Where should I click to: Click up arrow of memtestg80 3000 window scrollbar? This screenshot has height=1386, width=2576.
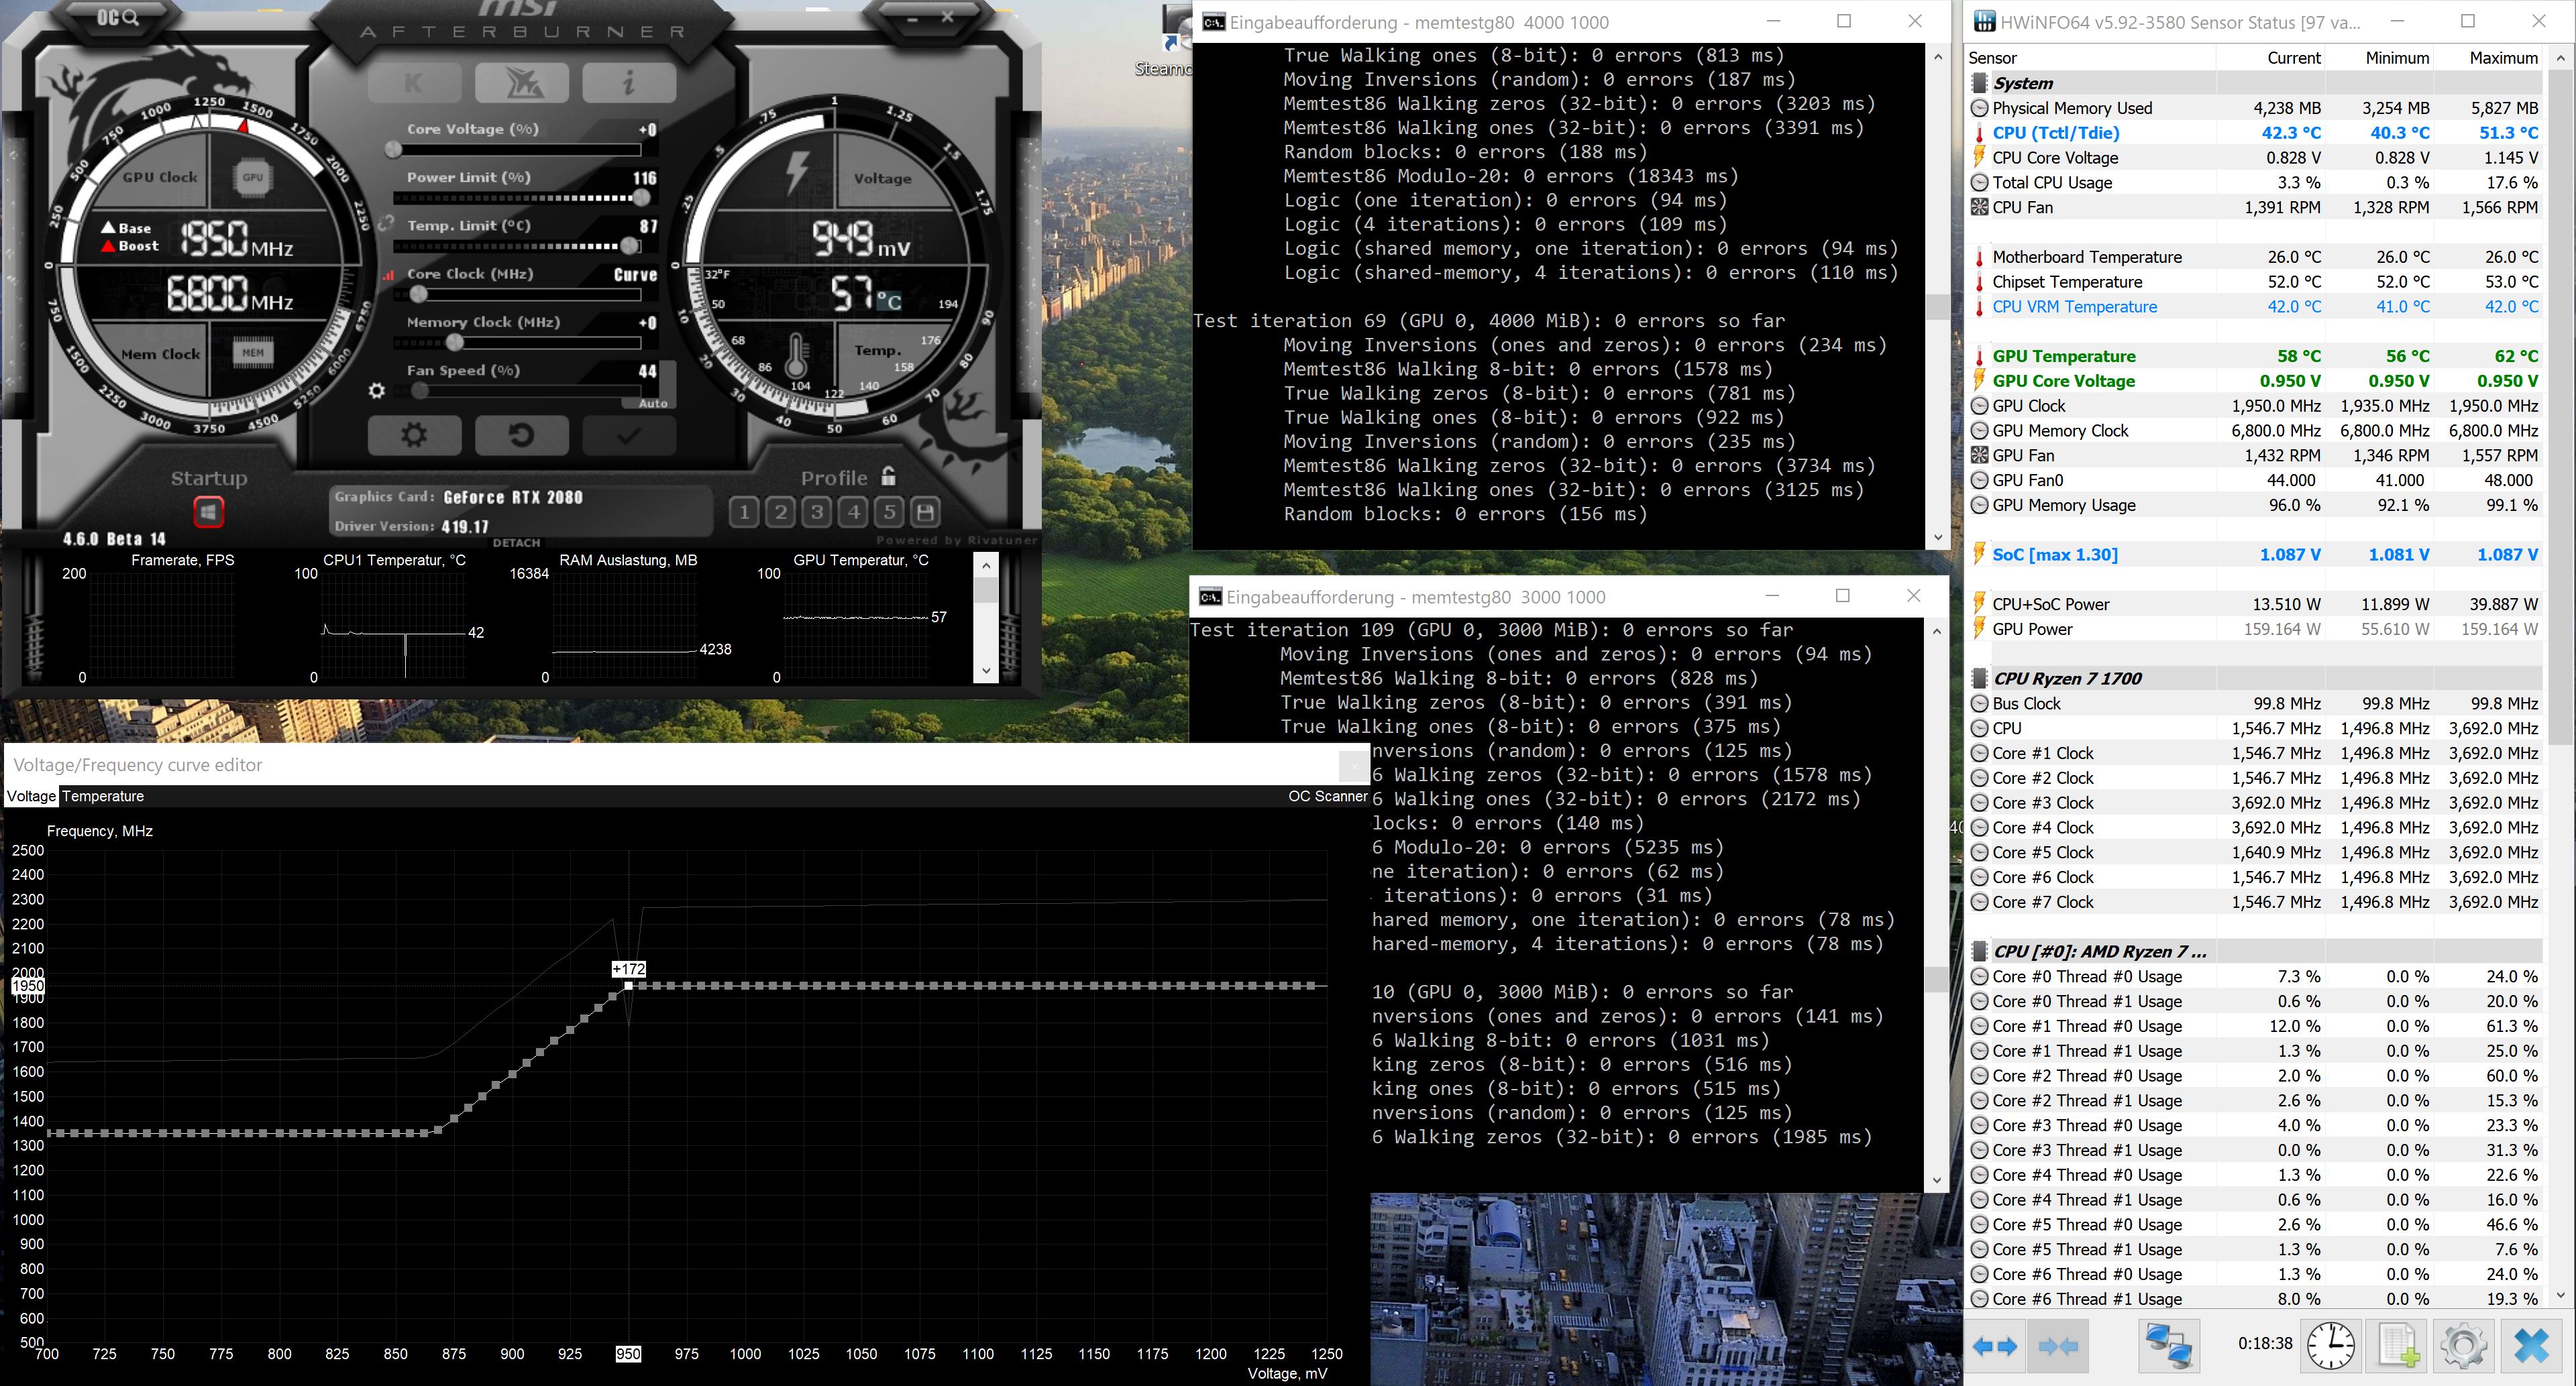point(1937,630)
